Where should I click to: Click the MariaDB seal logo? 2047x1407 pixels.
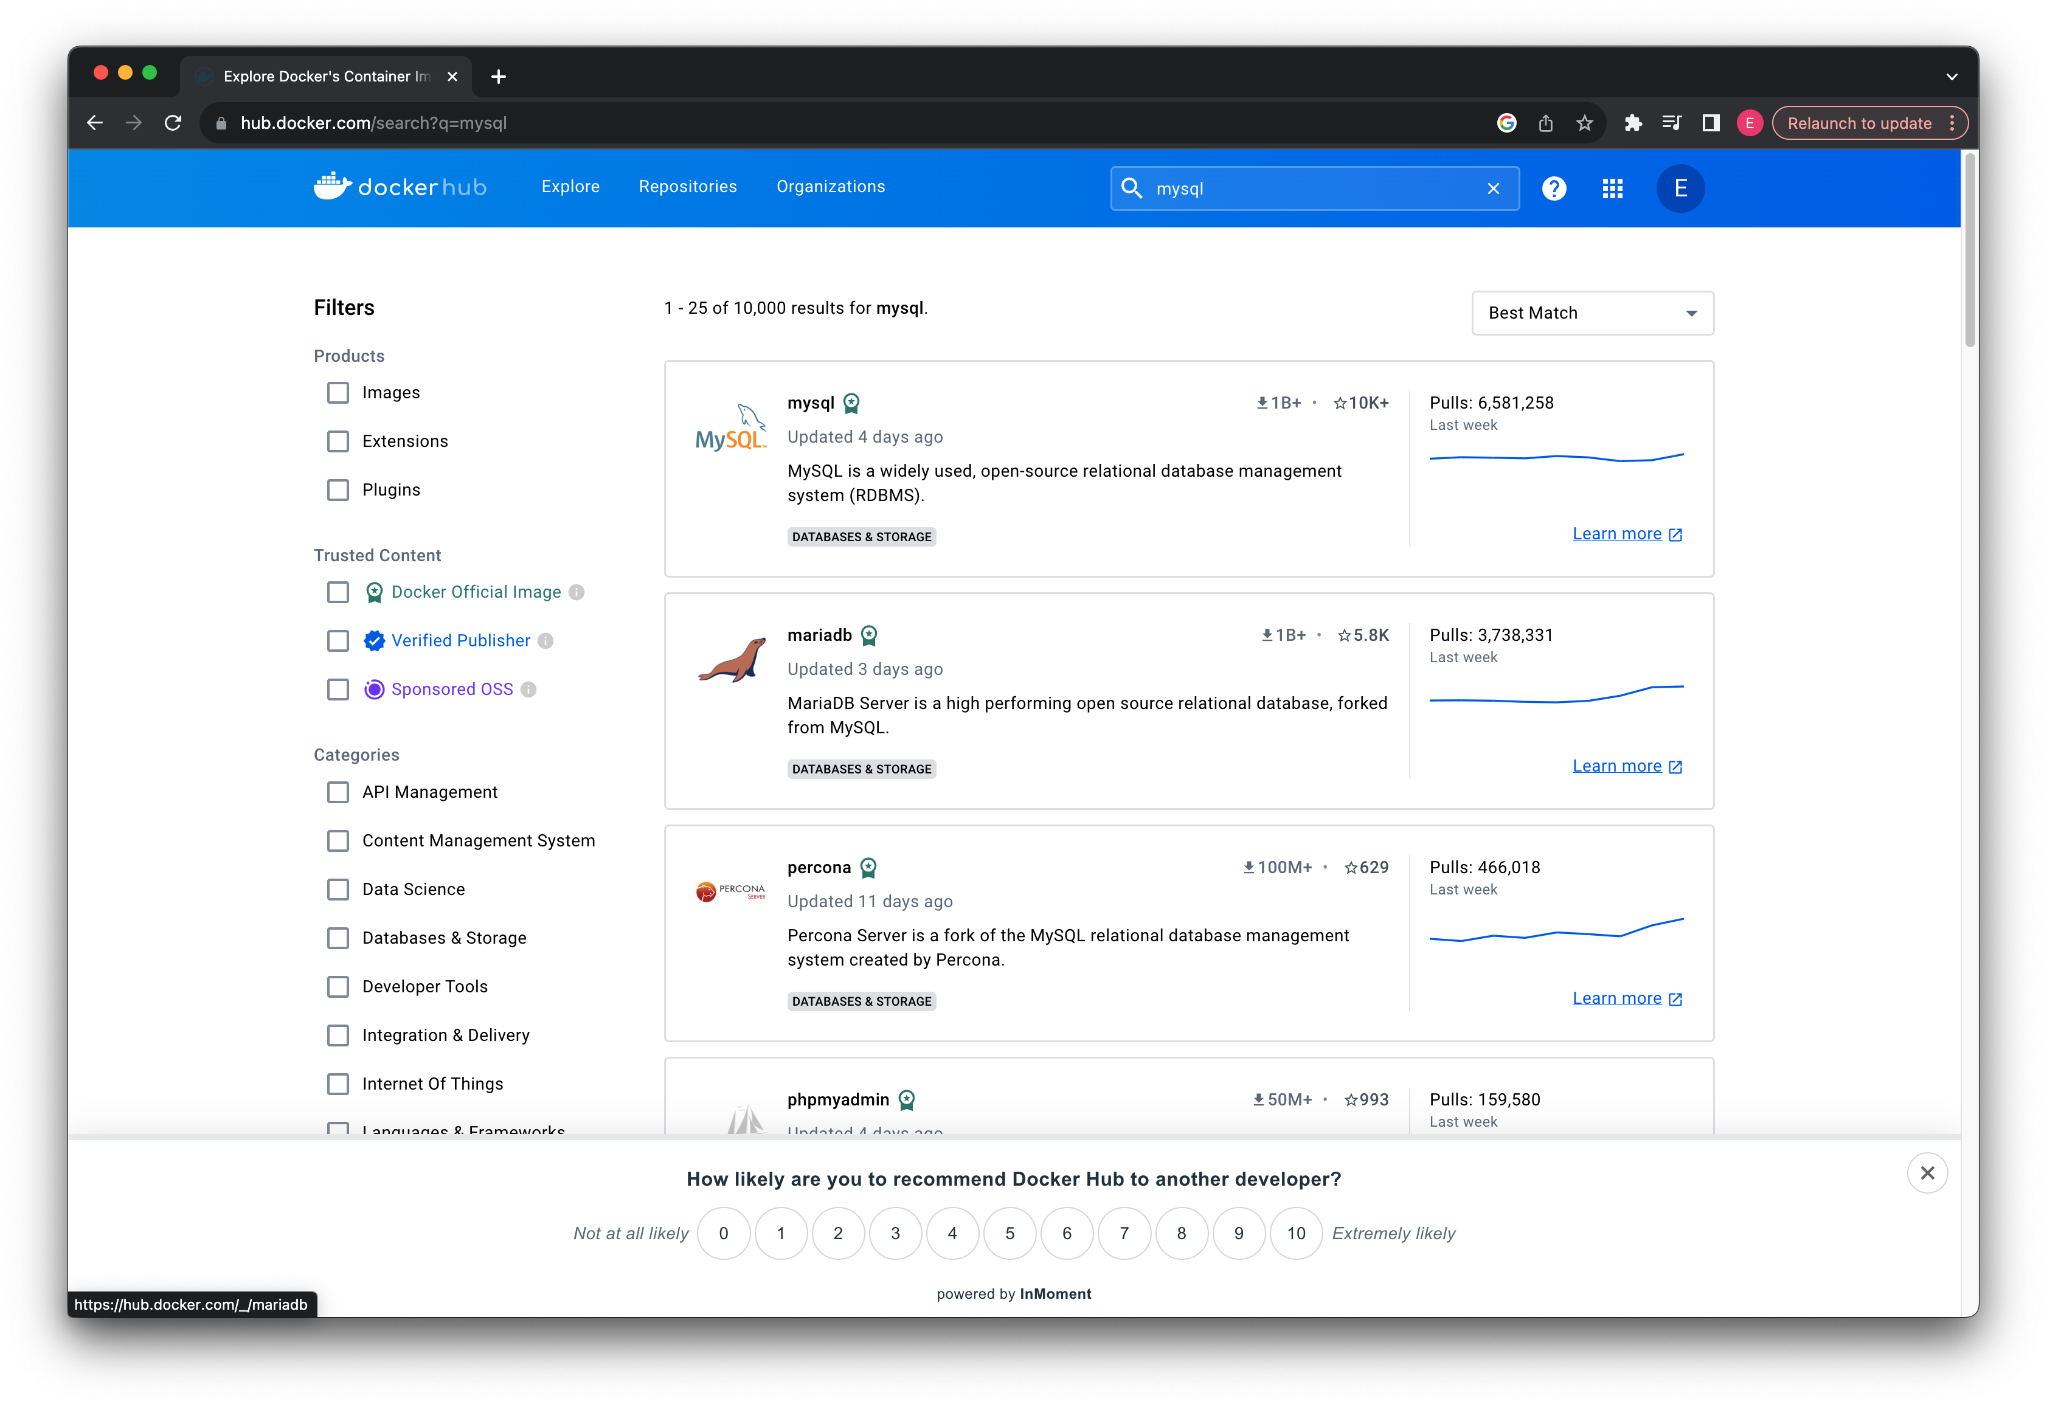[732, 660]
